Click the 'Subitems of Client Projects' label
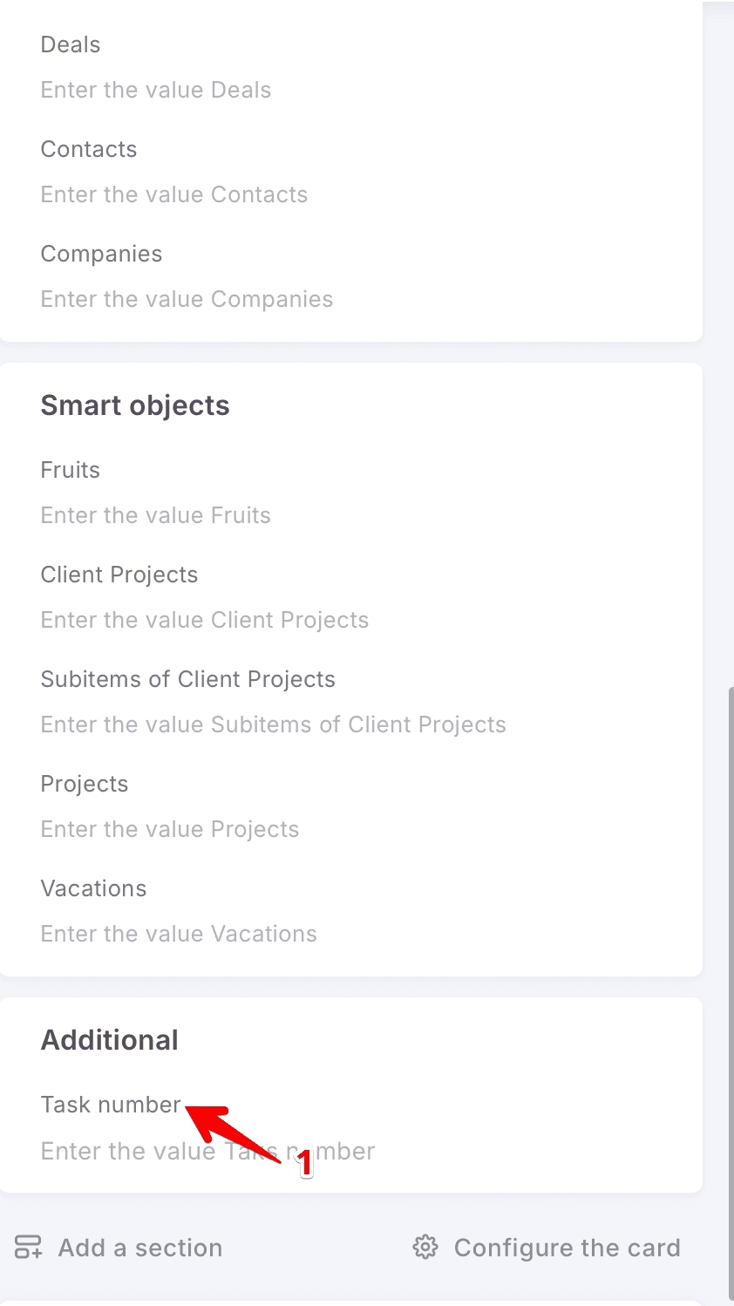734x1306 pixels. [x=188, y=679]
